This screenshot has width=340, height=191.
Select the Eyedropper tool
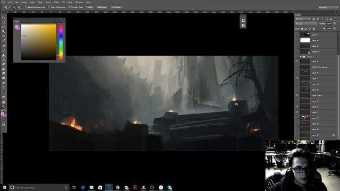3,41
